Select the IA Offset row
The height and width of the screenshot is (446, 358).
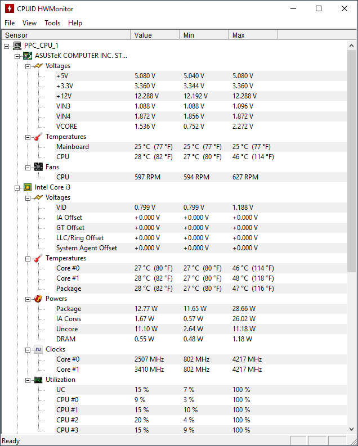[x=201, y=218]
